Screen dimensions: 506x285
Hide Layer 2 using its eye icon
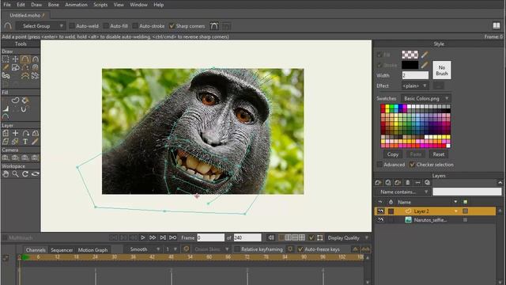(381, 211)
